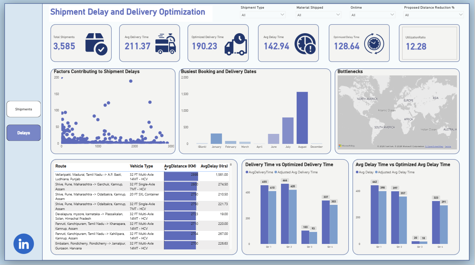This screenshot has height=265, width=475.
Task: Select the Optimized Delay Time circular clock icon
Action: [x=374, y=44]
